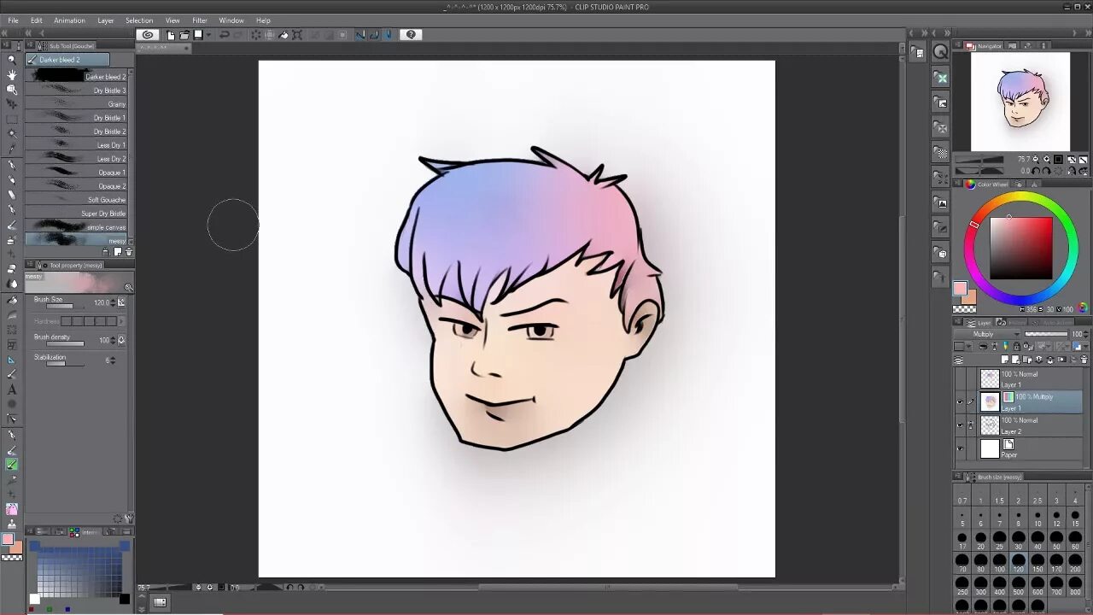
Task: Toggle brush density dynamics settings button
Action: coord(121,340)
